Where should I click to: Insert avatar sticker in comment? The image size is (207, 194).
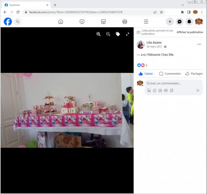tap(149, 90)
